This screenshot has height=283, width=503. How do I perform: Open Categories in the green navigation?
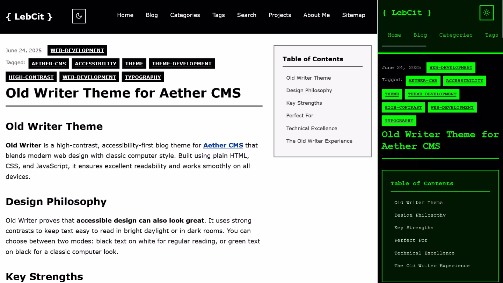pos(456,35)
